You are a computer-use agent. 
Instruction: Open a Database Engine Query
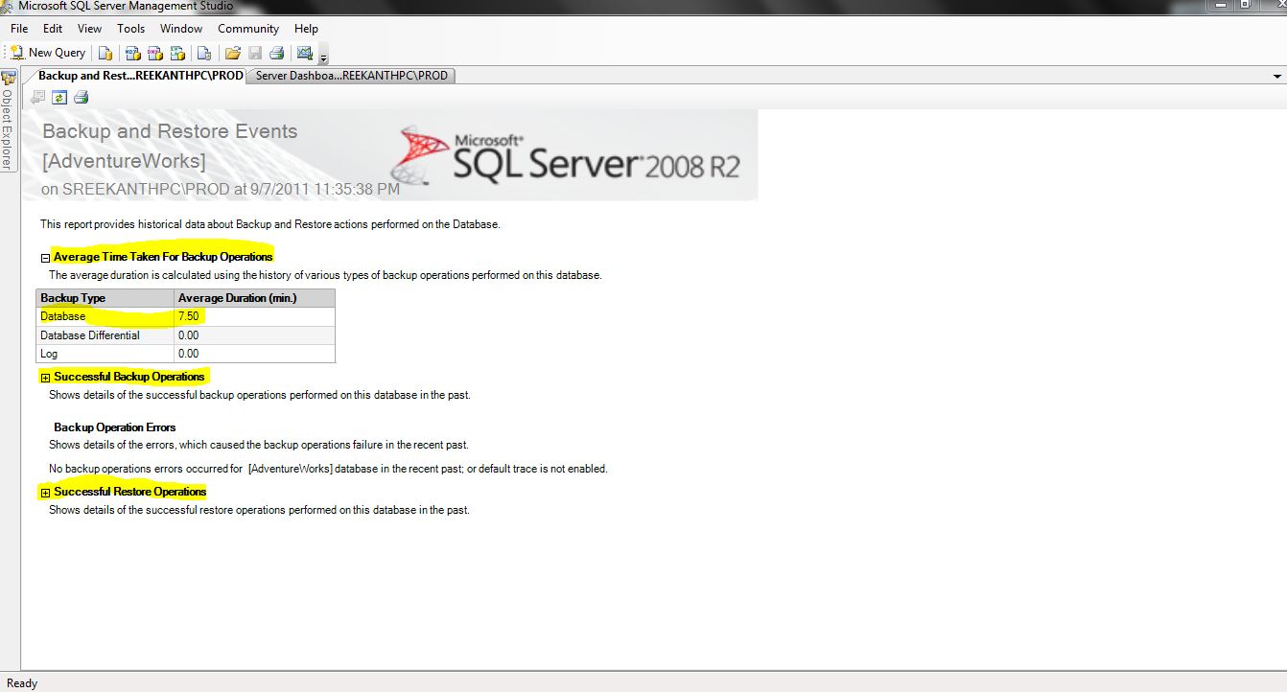(x=105, y=53)
